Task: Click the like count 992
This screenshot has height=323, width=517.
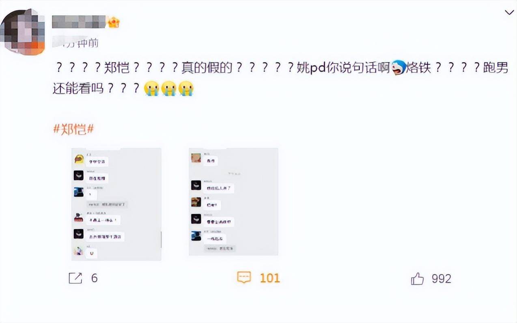Action: 442,279
